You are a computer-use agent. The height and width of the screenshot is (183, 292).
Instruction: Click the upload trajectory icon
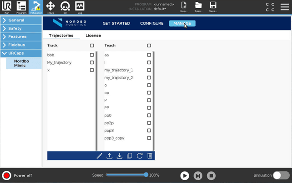[110, 156]
